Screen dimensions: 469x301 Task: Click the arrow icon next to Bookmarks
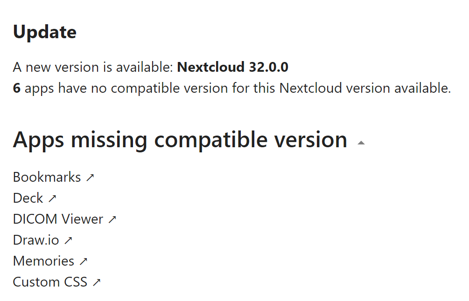click(91, 178)
